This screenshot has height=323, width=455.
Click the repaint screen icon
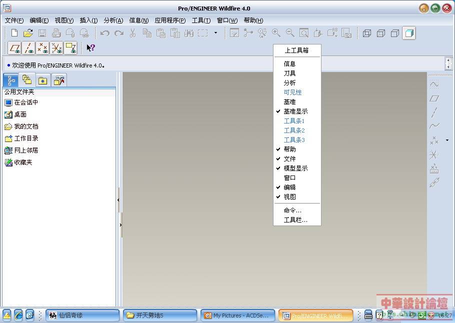[x=234, y=33]
